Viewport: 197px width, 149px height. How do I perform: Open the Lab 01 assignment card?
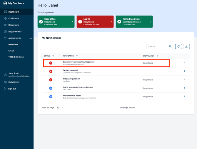[x=95, y=22]
